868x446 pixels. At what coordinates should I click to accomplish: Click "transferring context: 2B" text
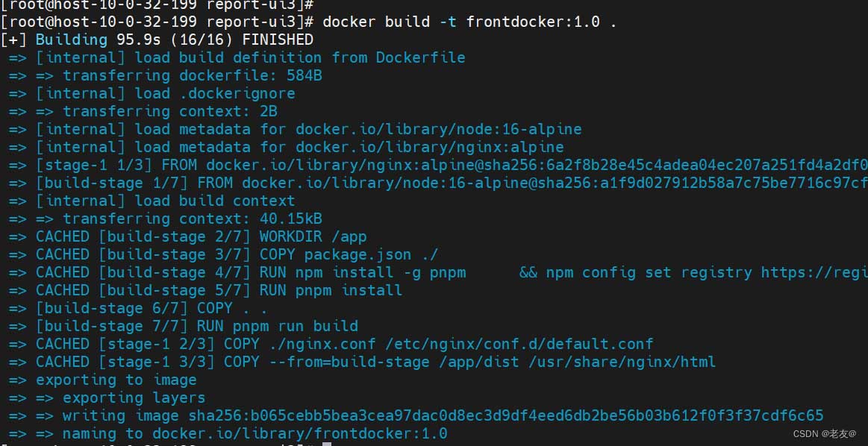(x=170, y=111)
